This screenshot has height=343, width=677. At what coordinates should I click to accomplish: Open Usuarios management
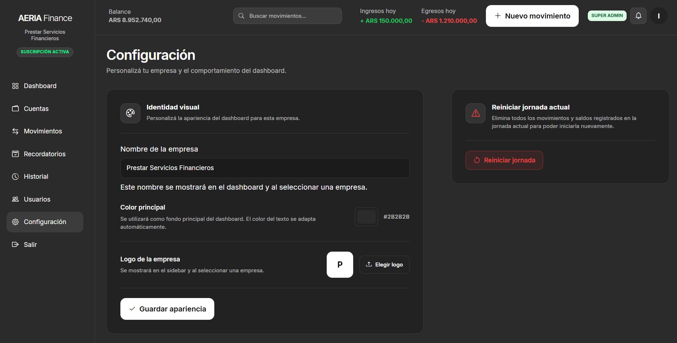click(x=45, y=199)
